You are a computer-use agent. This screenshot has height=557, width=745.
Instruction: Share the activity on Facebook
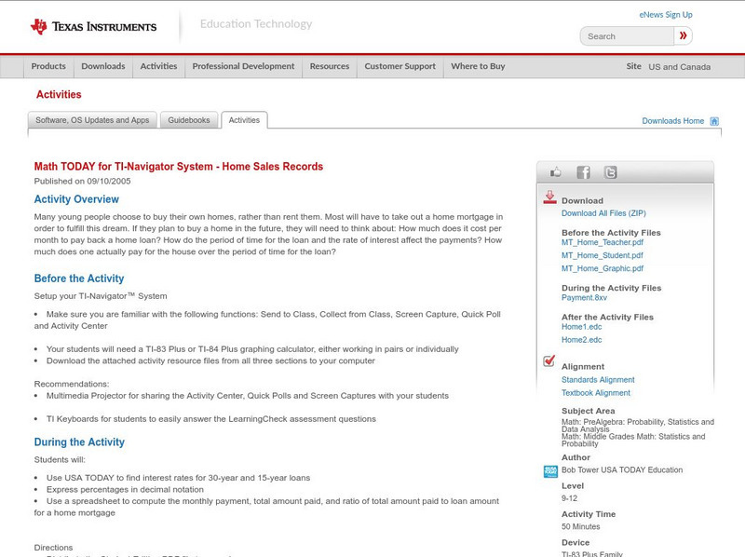[583, 172]
